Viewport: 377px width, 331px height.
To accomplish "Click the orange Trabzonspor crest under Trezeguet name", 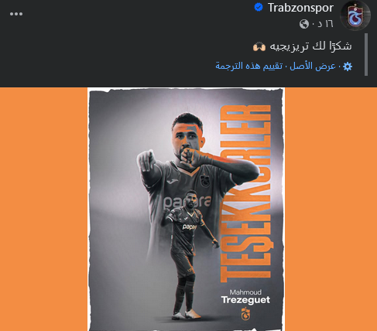I will tap(245, 314).
